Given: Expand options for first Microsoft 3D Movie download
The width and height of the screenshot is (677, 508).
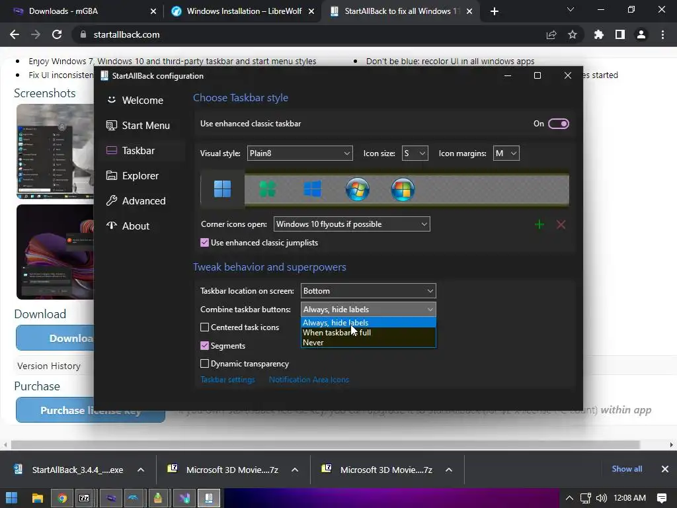Looking at the screenshot, I should coord(295,470).
